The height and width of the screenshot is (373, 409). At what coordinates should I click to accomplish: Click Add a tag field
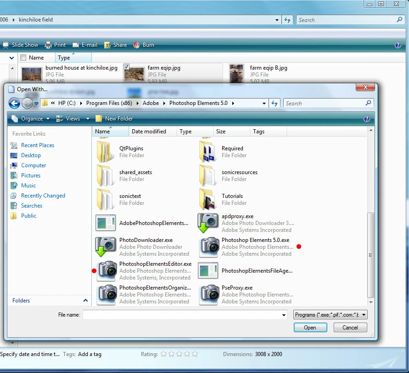[90, 354]
